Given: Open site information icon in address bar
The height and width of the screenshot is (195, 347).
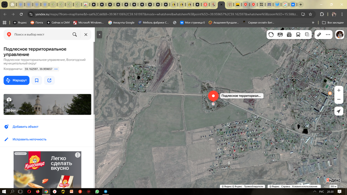Looking at the screenshot, I should tap(31, 14).
